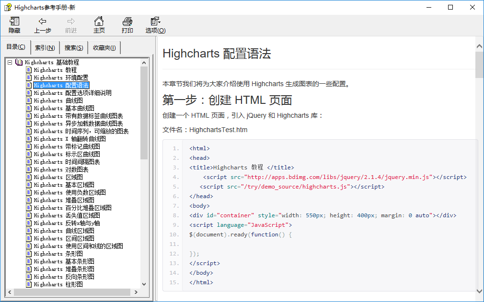Select Highcharts 配置语法 topic
Screen dimensions: 484x302
[x=61, y=85]
